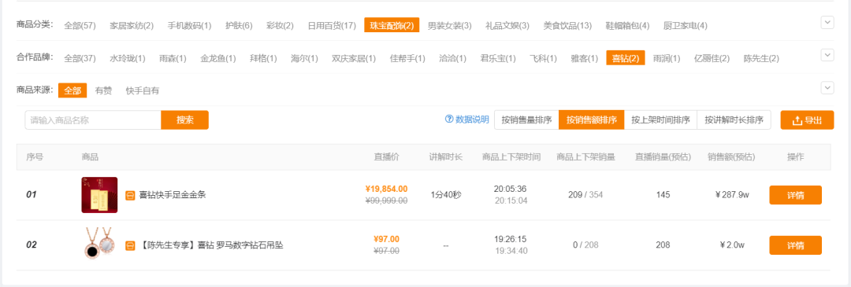This screenshot has height=287, width=851.
Task: Filter by brand 雅客(1)
Action: [585, 58]
